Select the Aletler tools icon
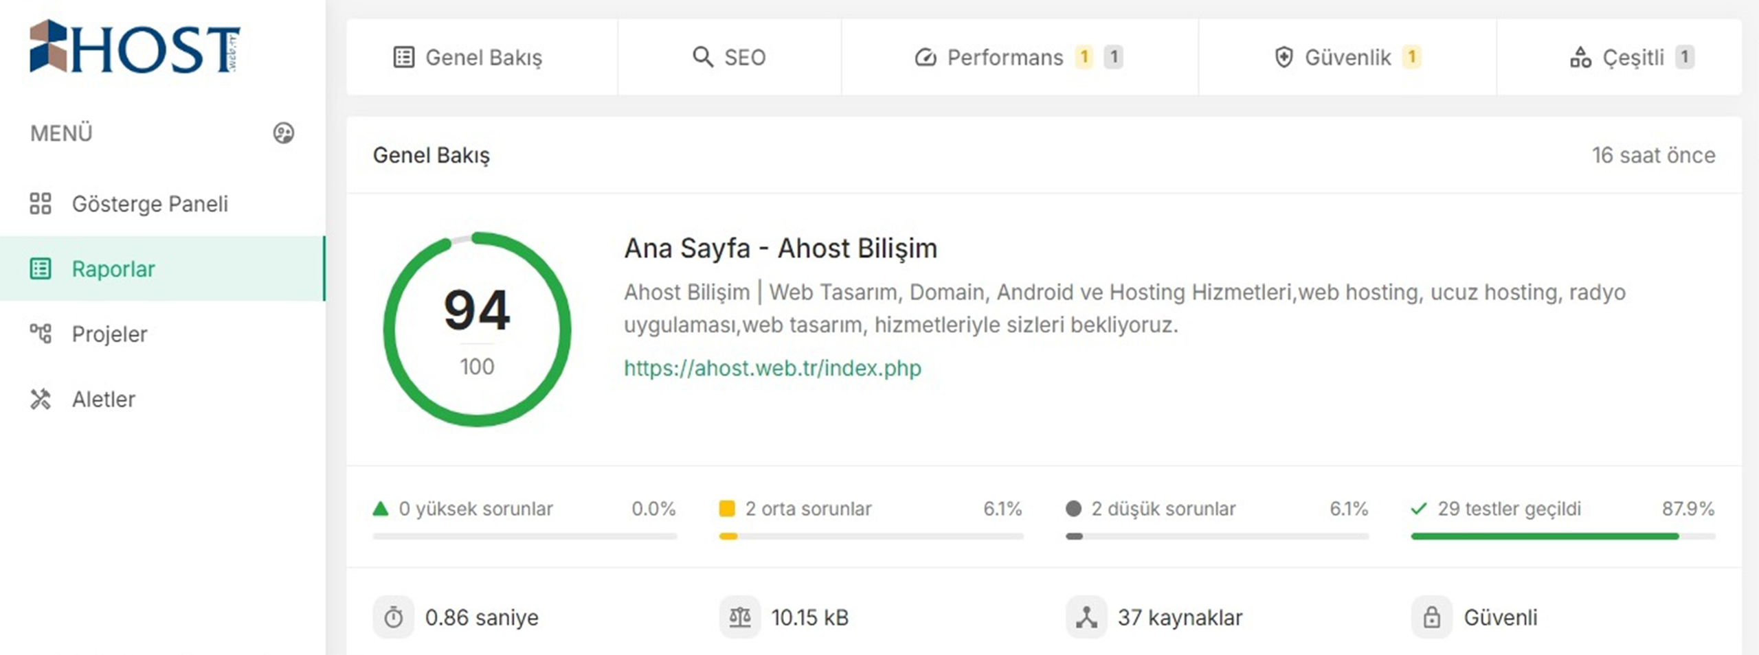The image size is (1759, 655). click(41, 399)
